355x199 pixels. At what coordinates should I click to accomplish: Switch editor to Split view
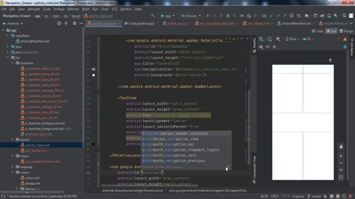[331, 31]
